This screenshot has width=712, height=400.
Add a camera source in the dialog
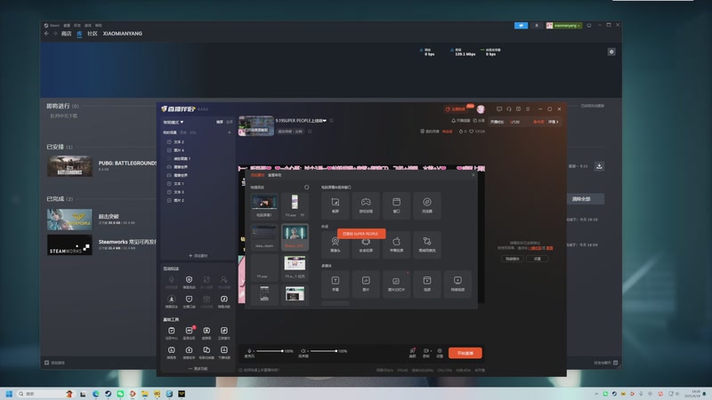coord(336,245)
